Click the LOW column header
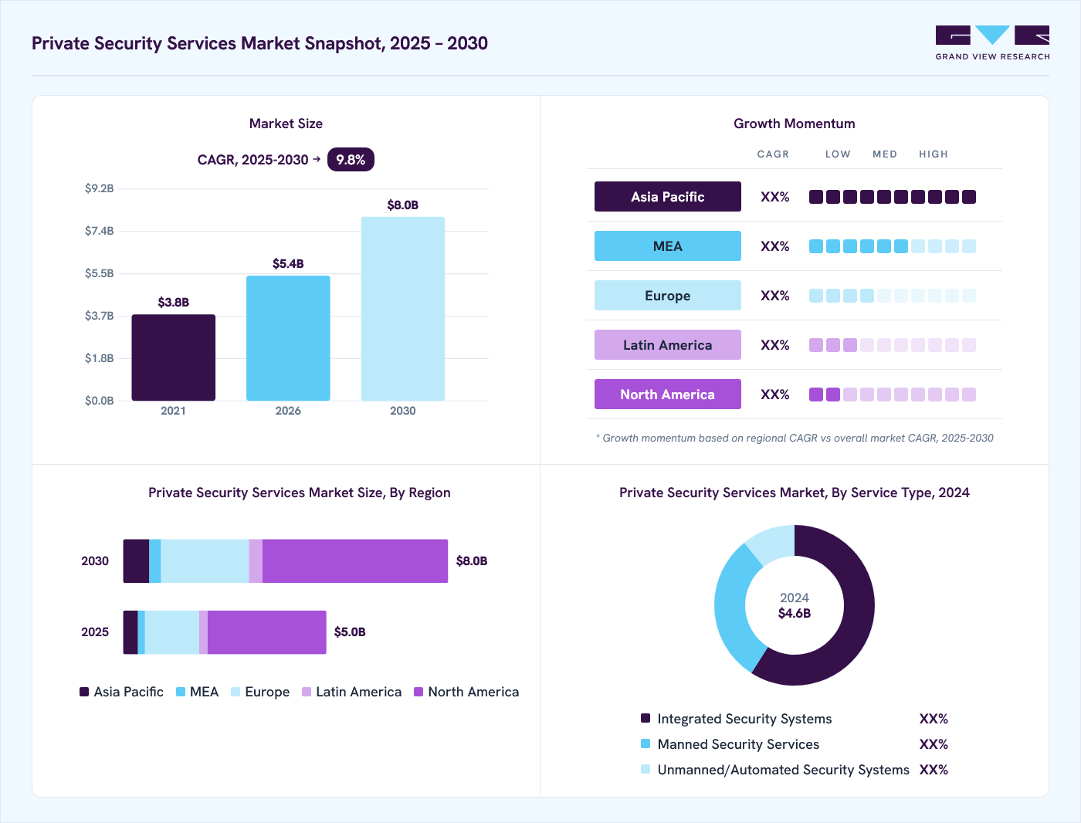Screen dimensions: 1081x823 click(838, 154)
